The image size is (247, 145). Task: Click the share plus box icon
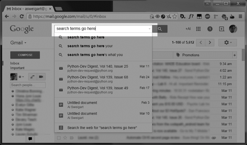pyautogui.click(x=222, y=29)
